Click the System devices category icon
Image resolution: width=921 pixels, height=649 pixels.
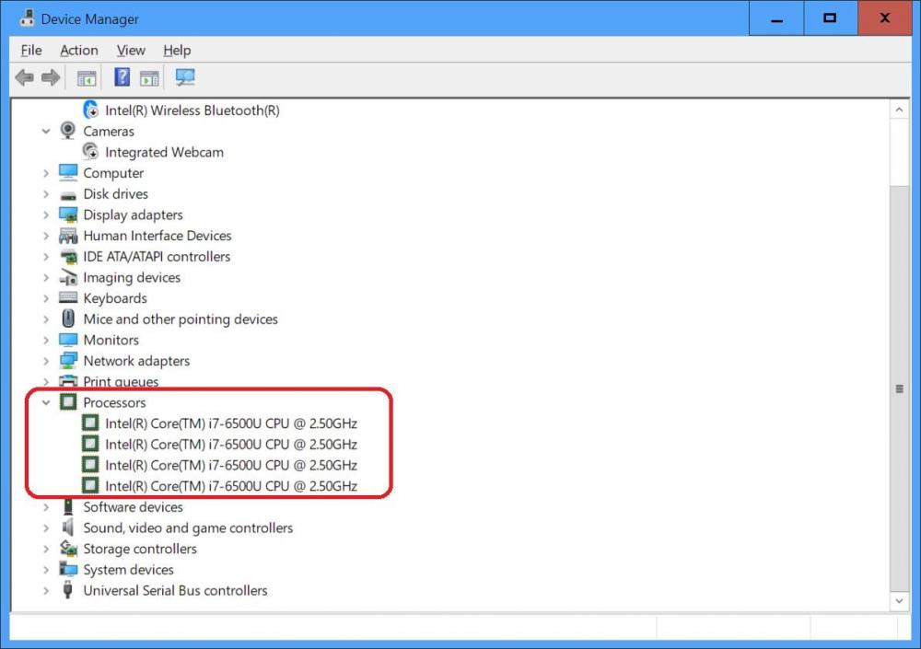[68, 569]
